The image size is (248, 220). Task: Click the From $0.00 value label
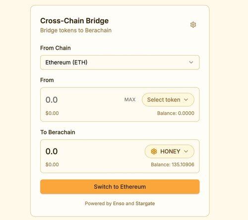pos(52,113)
